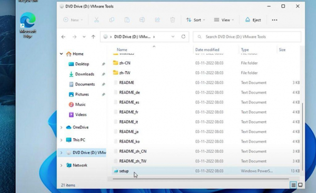The width and height of the screenshot is (316, 193).
Task: Open the See more ellipsis menu
Action: point(274,20)
